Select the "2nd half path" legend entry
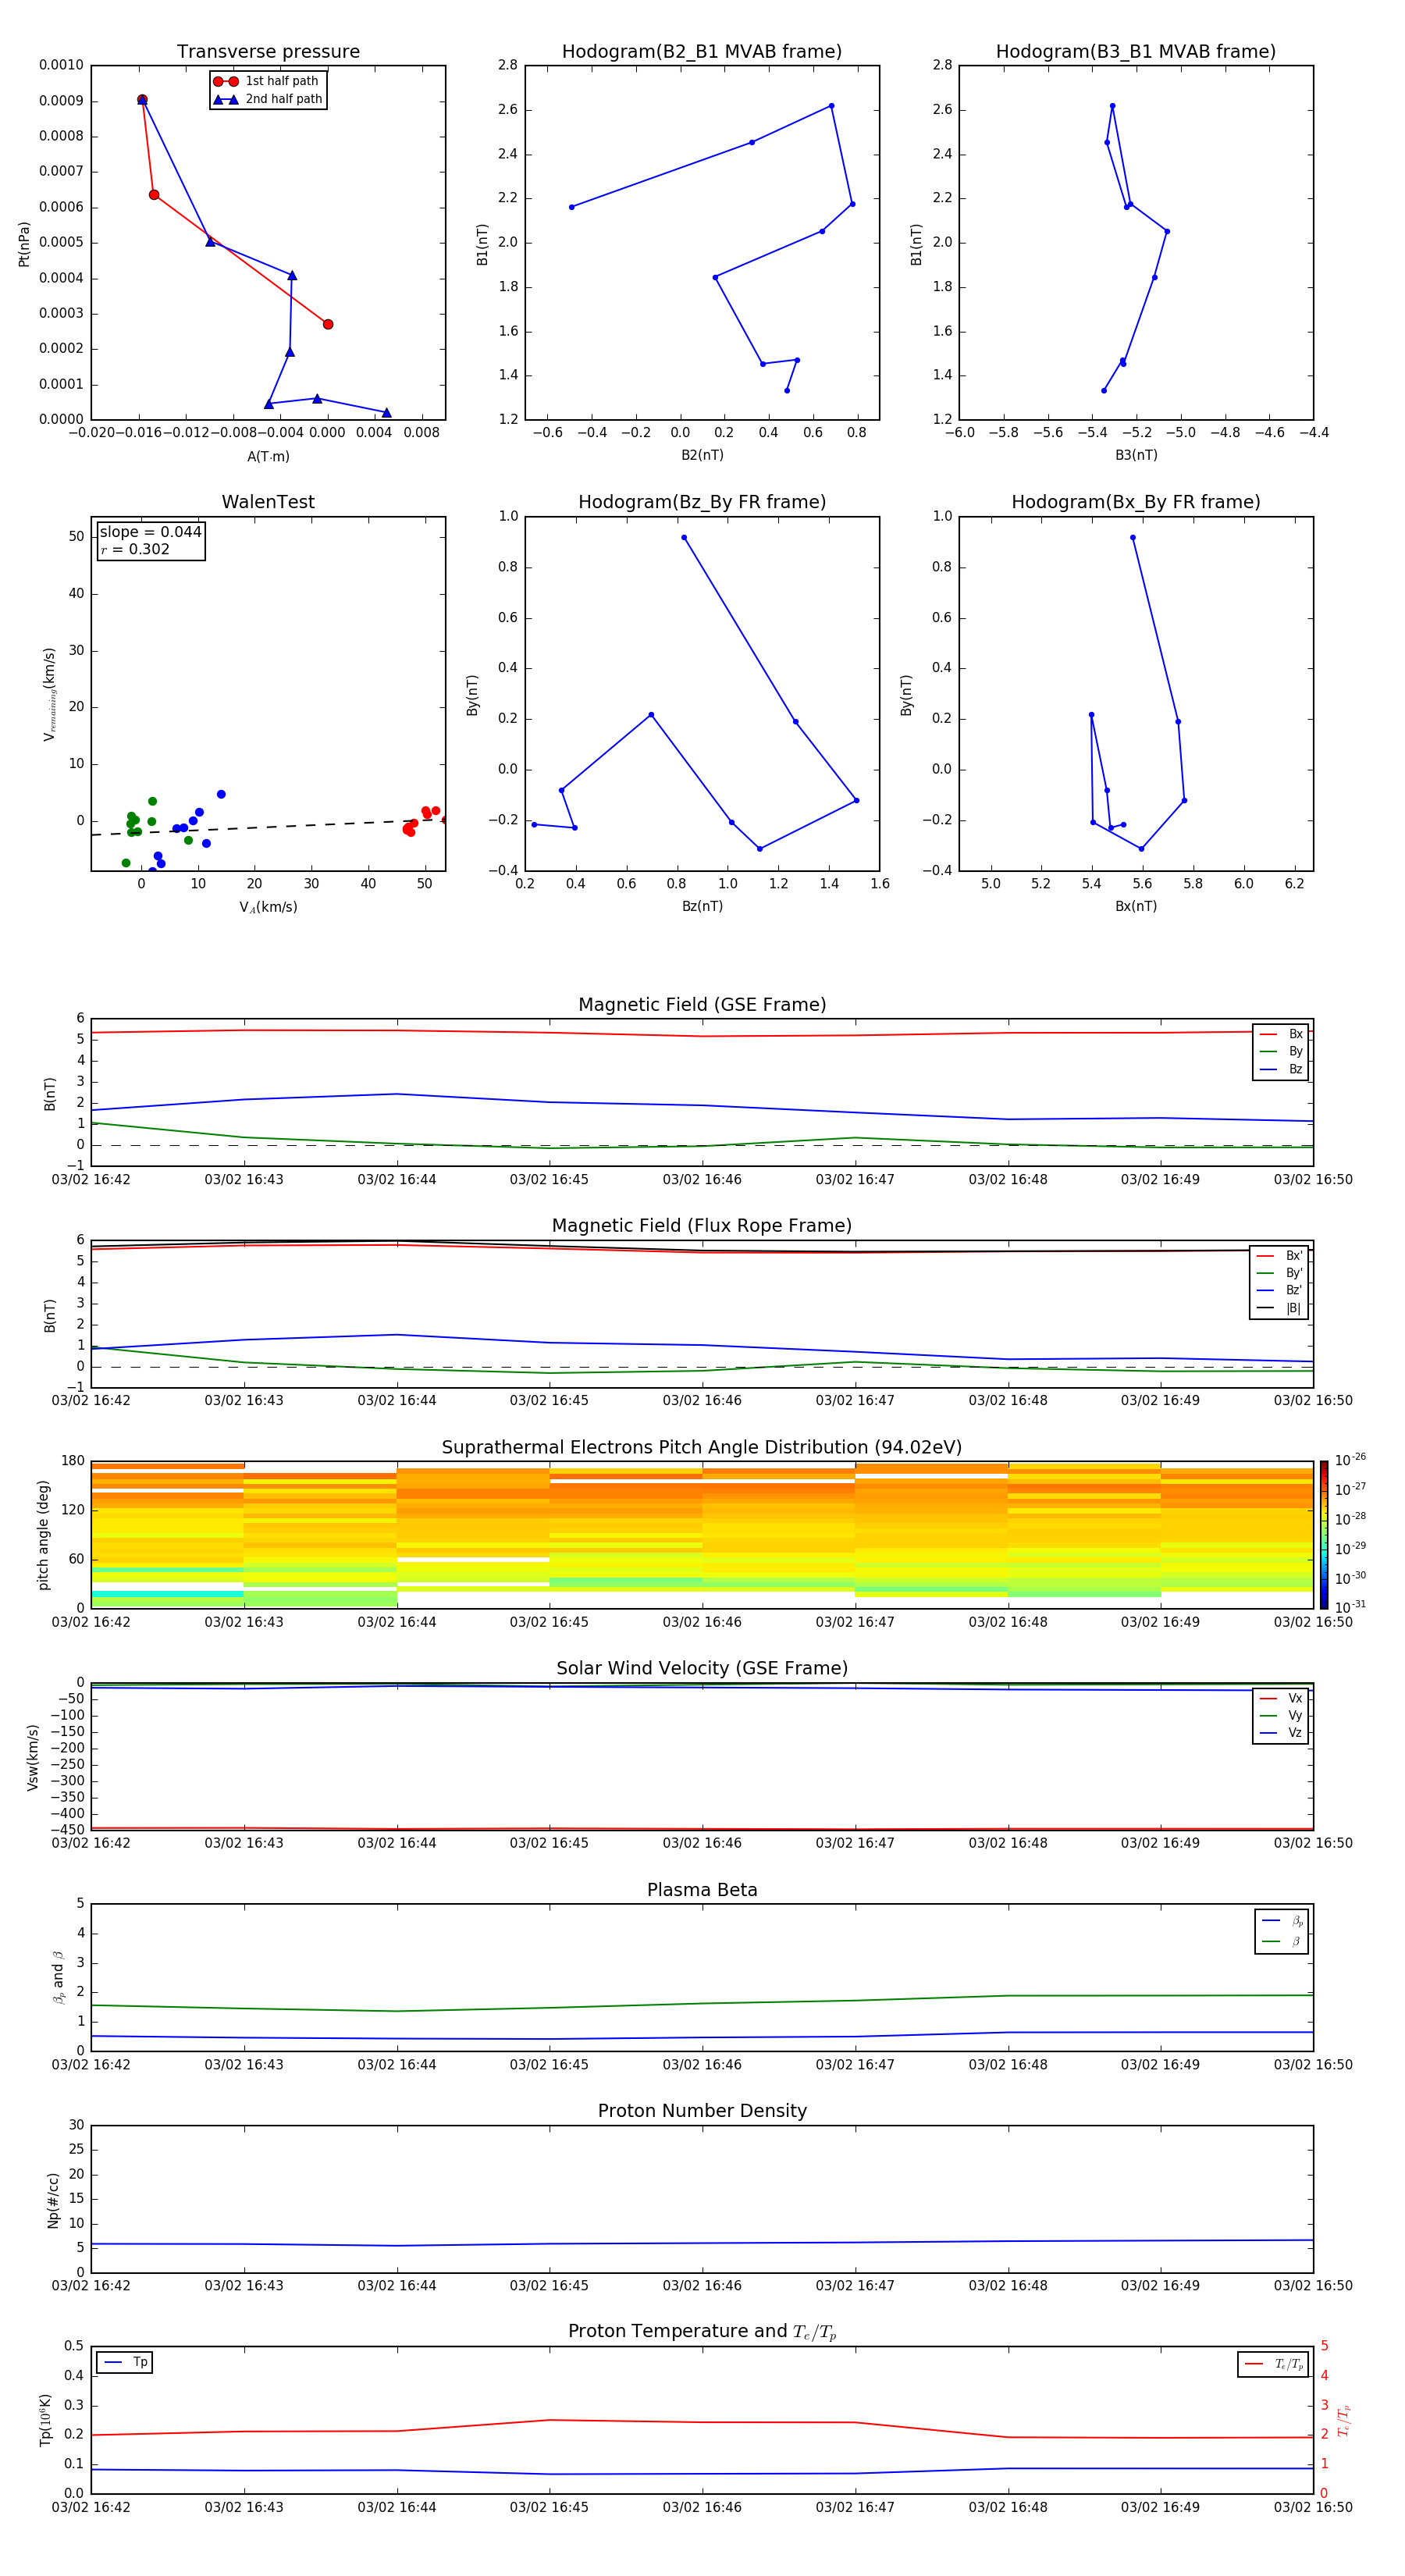 [x=268, y=99]
